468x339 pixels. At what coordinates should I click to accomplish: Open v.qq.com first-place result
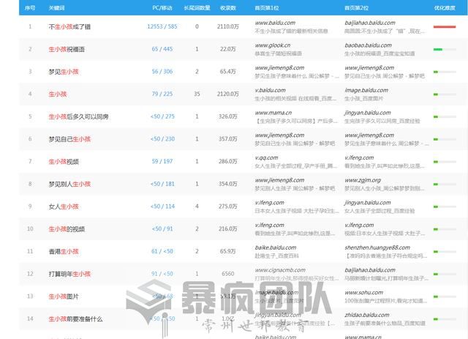(x=266, y=157)
